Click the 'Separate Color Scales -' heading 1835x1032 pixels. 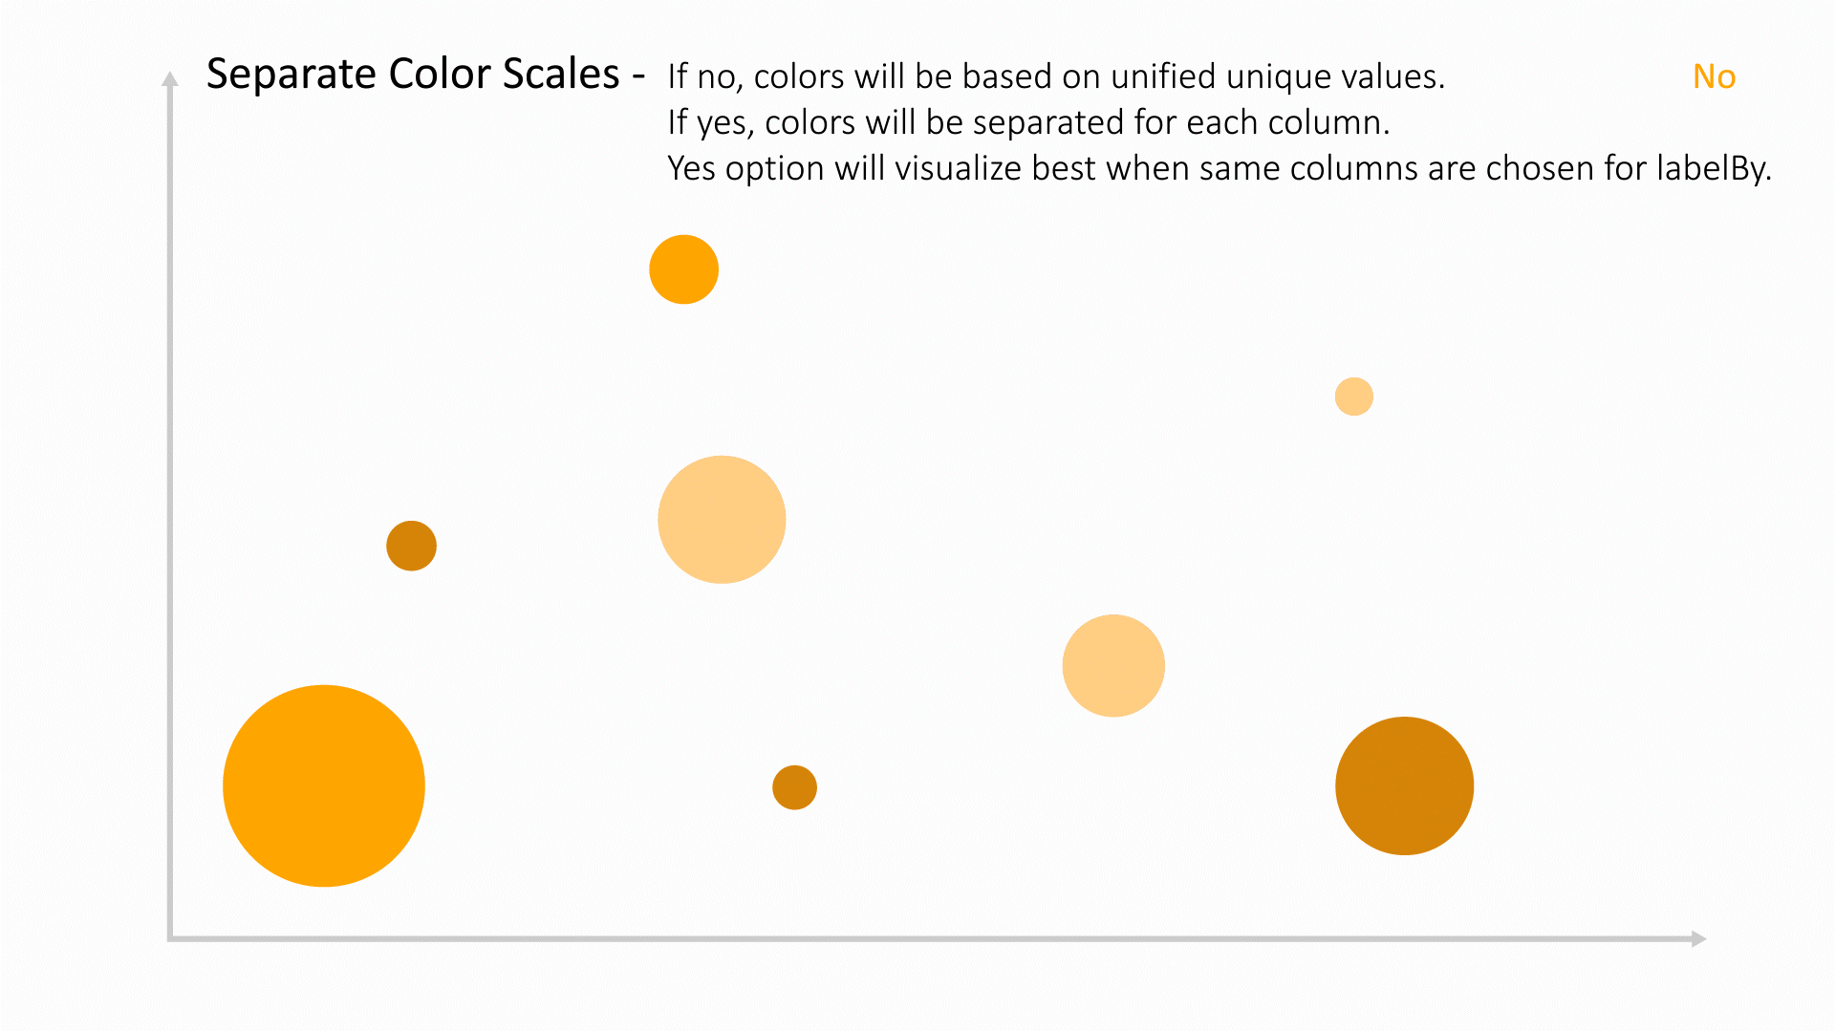coord(426,75)
